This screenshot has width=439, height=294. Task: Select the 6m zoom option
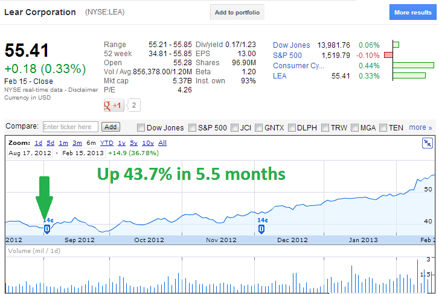pos(91,143)
